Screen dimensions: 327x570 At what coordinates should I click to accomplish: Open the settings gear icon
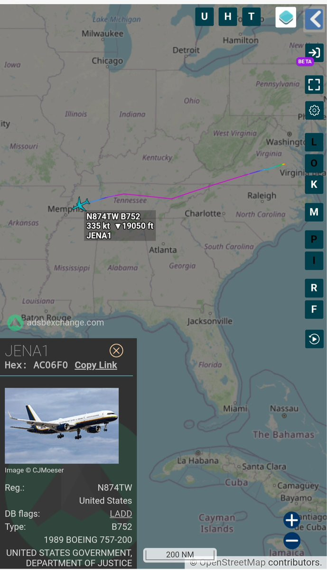click(314, 110)
